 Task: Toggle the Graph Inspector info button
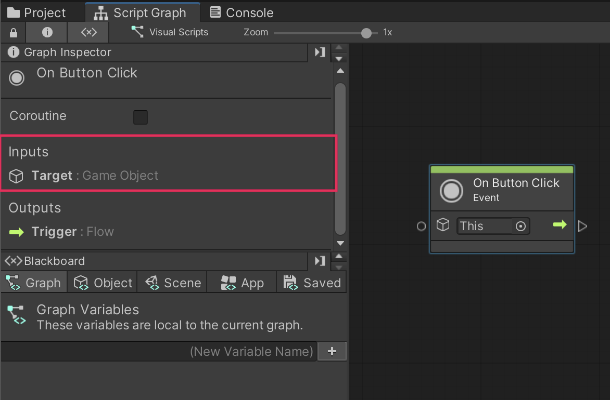pyautogui.click(x=47, y=32)
